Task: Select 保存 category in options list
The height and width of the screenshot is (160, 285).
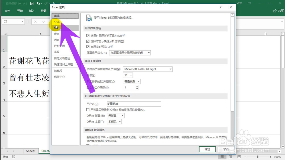Action: [65, 34]
